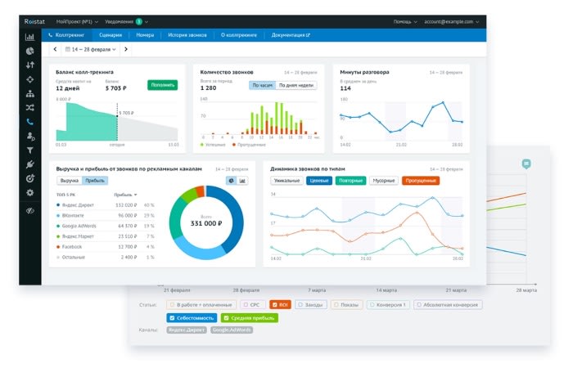Switch to the Сценарии tab
Viewport: 573px width, 368px height.
pos(110,35)
